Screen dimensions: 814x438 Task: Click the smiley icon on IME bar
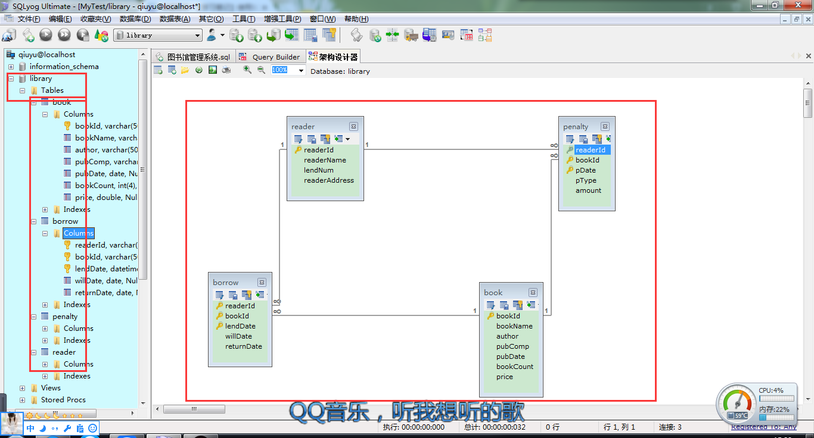pos(92,428)
